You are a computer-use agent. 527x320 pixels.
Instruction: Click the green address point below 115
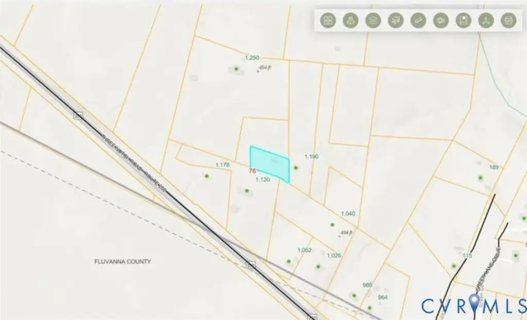[454, 266]
